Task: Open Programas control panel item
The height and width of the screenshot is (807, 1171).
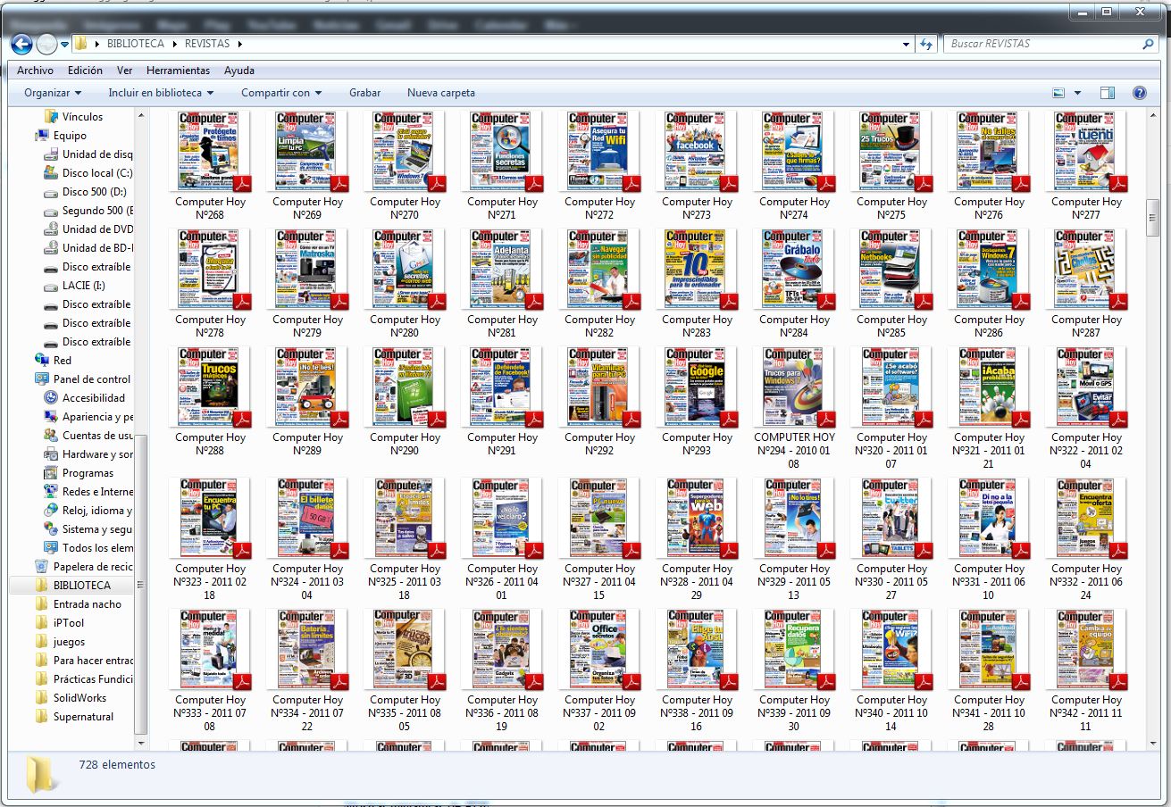Action: pyautogui.click(x=79, y=473)
